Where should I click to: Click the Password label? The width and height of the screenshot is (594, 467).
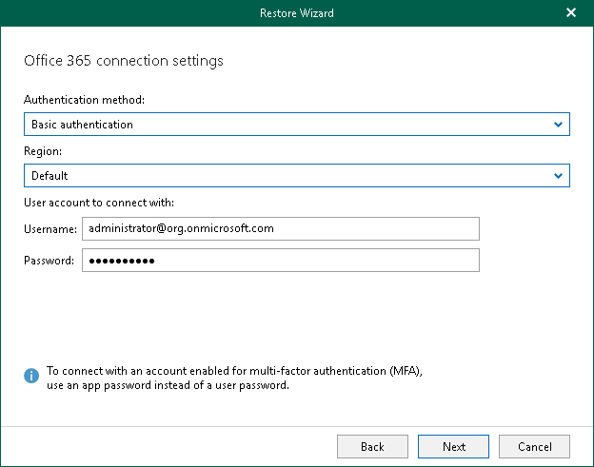[49, 261]
